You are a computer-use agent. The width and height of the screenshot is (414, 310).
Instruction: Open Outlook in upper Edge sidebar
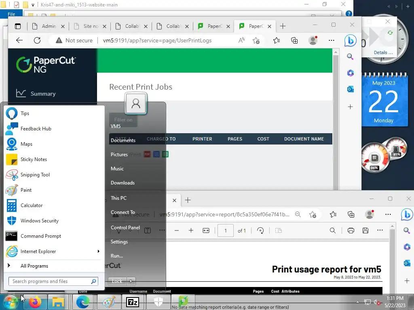pyautogui.click(x=351, y=89)
